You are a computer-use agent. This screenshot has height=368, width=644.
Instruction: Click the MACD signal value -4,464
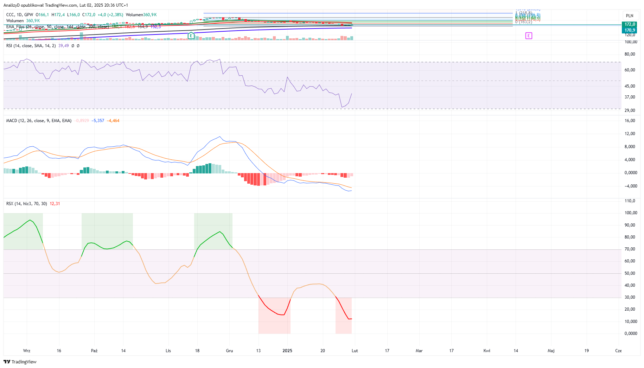(x=113, y=121)
